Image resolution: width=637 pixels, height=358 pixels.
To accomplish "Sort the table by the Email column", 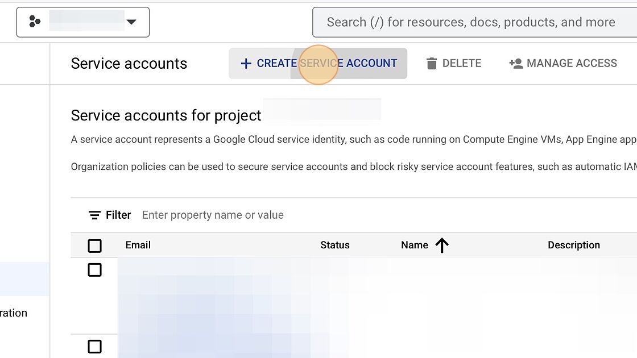I will click(138, 245).
